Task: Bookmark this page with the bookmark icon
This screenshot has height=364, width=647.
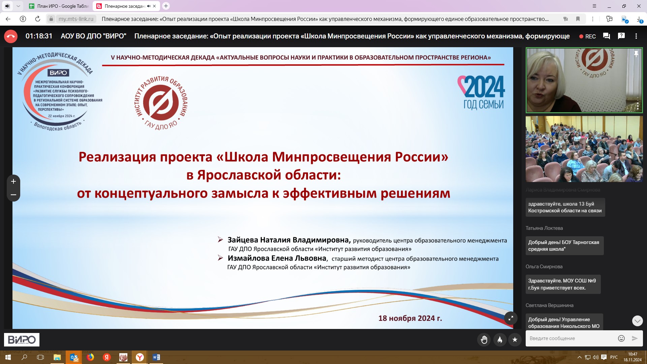Action: coord(578,19)
